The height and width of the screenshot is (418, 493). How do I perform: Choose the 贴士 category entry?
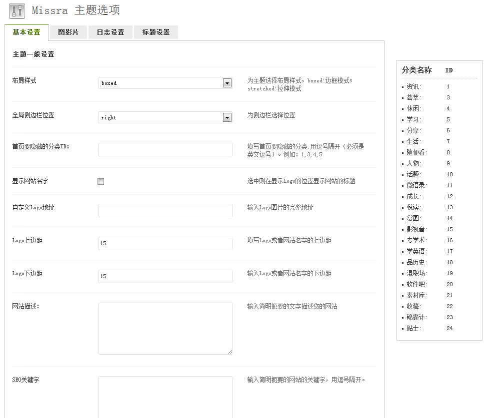pos(413,329)
